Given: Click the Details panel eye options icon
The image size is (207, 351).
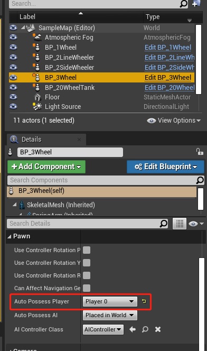Looking at the screenshot, I should pos(196,224).
